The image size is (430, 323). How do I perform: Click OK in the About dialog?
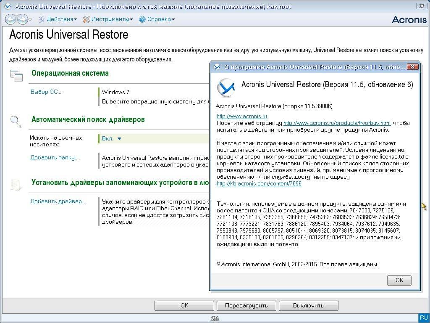[x=399, y=280]
